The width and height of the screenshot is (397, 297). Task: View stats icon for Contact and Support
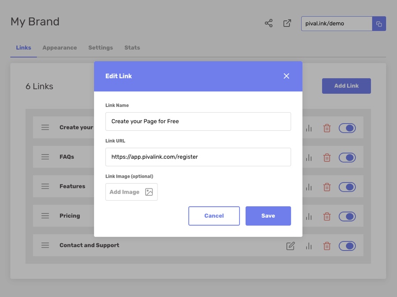pos(309,246)
